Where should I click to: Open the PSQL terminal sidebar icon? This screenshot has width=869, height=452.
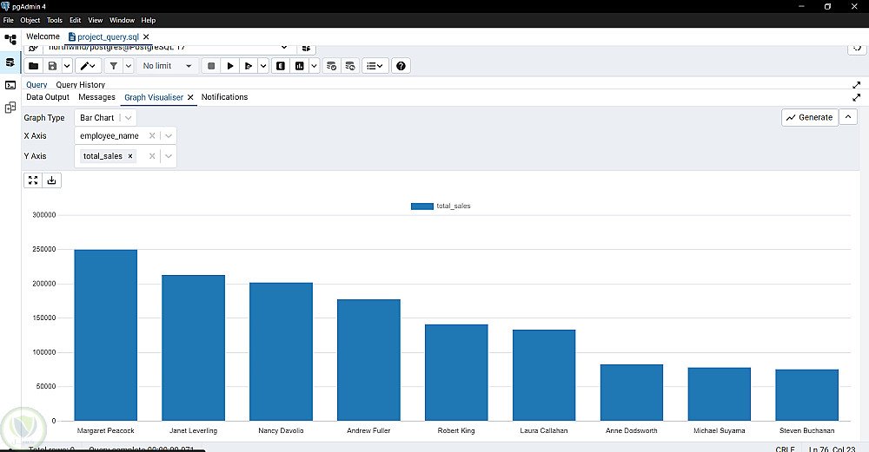coord(10,85)
